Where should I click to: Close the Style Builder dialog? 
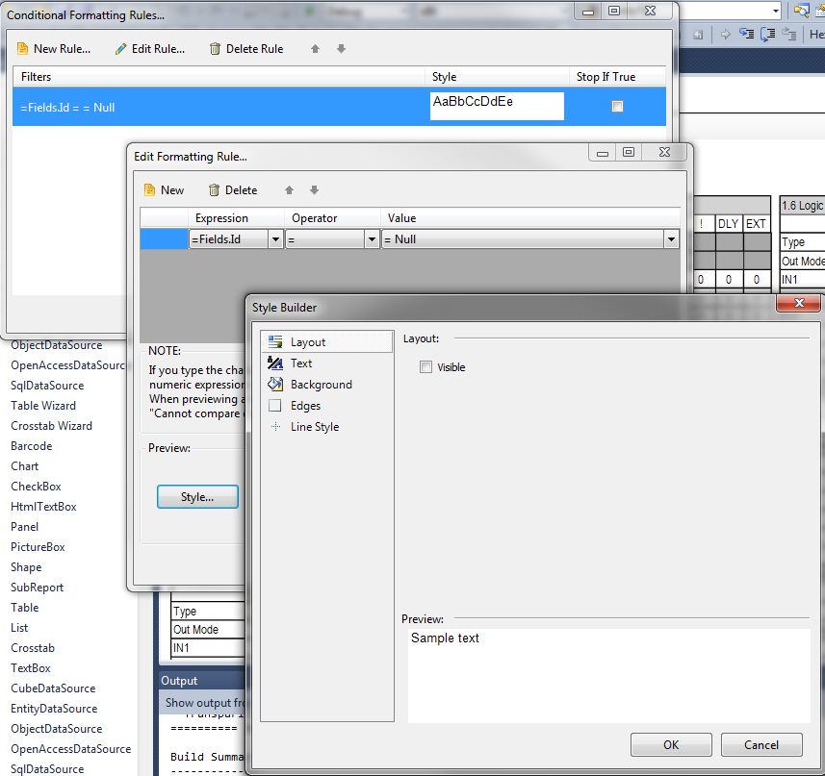799,303
